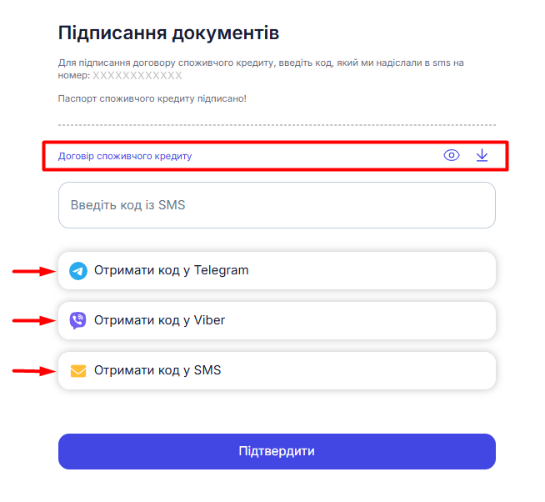Click red arrow pointing to SMS option
The width and height of the screenshot is (545, 502).
pos(32,371)
